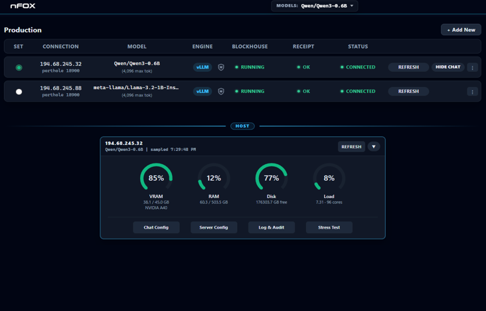Screen dimensions: 486x311
Task: Click the VRAM 85% gauge
Action: (156, 178)
